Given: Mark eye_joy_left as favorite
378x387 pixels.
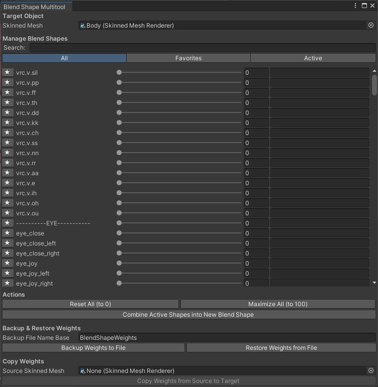Looking at the screenshot, I should pos(7,273).
